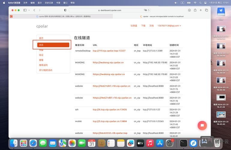Open the privacy report shield icon
231x150 pixels.
point(65,10)
